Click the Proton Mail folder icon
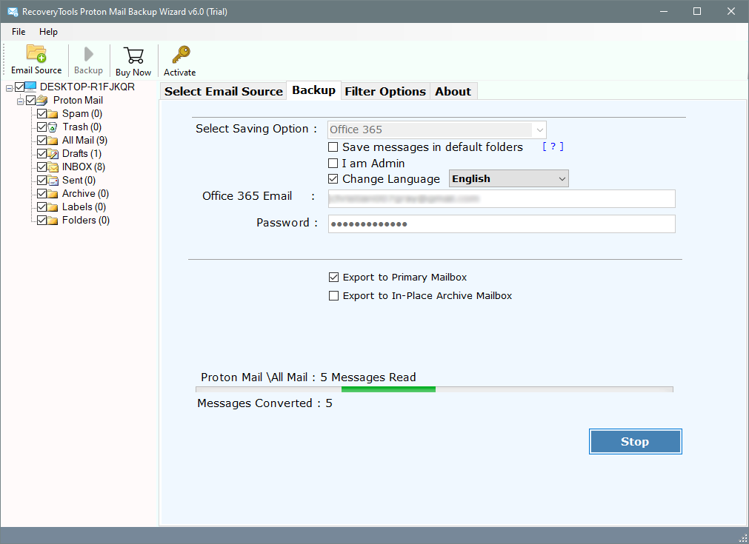Viewport: 749px width, 544px height. (x=42, y=100)
